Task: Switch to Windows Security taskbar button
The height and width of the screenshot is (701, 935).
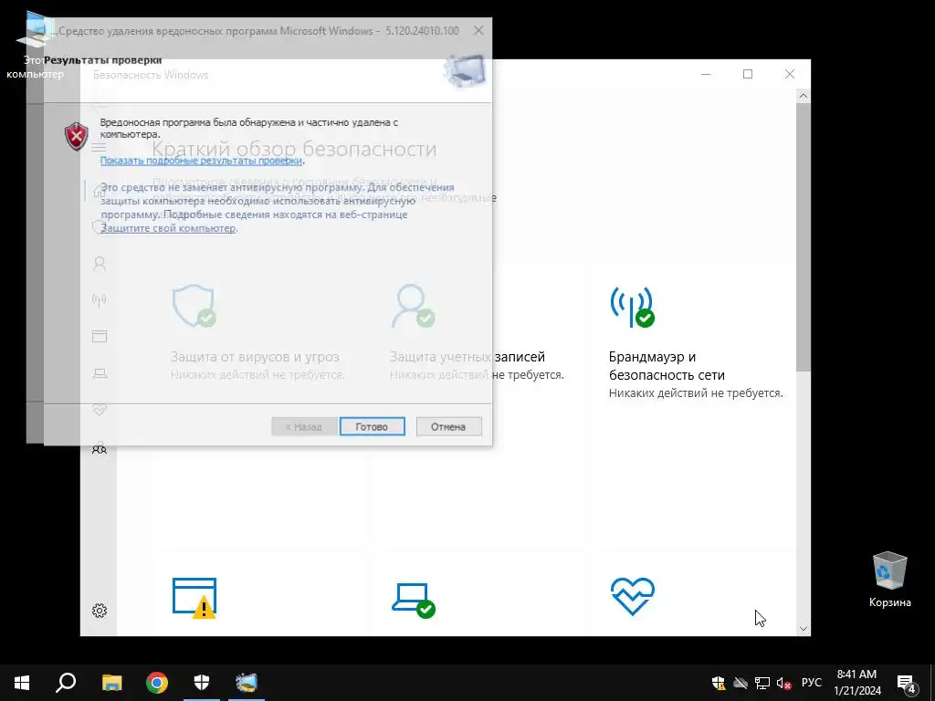Action: 202,683
